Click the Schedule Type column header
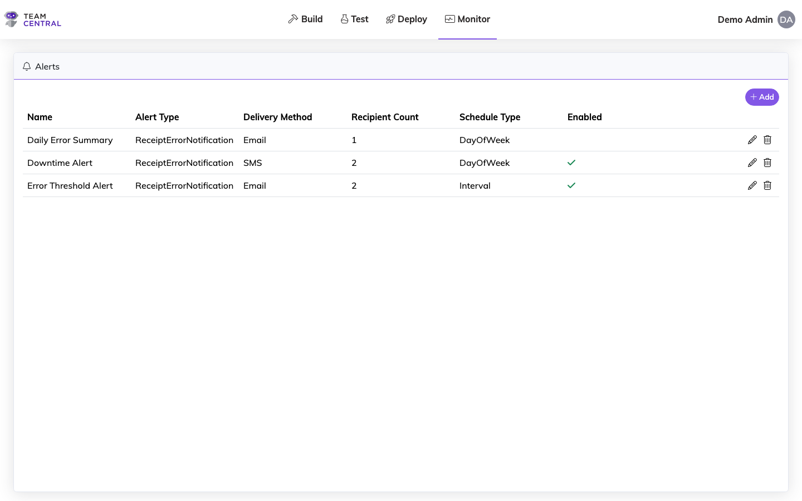This screenshot has width=802, height=501. pos(490,117)
